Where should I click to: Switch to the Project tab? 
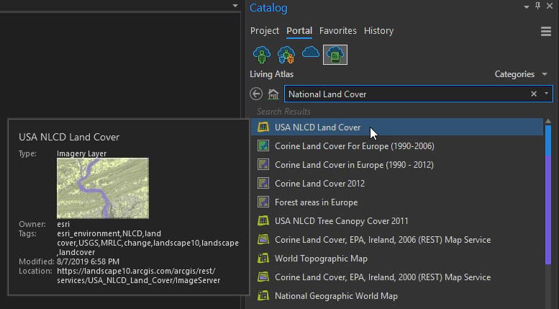tap(265, 31)
